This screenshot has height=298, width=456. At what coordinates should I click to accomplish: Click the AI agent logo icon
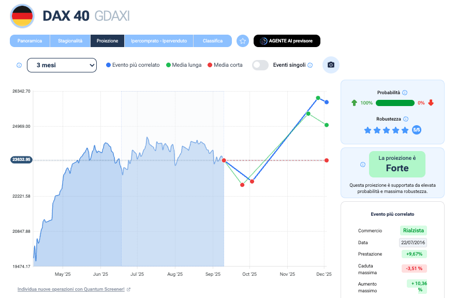coord(263,41)
